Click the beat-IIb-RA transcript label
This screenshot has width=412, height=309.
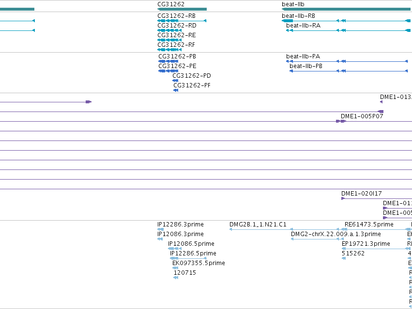[303, 26]
